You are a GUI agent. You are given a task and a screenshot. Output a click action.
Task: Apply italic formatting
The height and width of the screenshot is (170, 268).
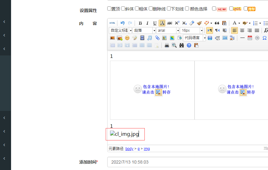tap(147, 23)
